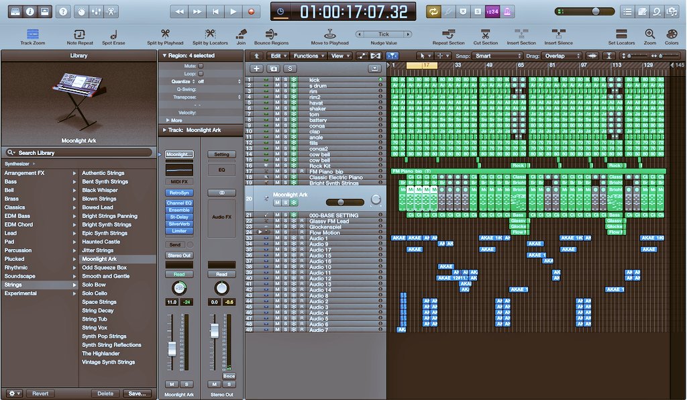This screenshot has height=400, width=687.
Task: Click the Fast Forward transport button
Action: [198, 12]
